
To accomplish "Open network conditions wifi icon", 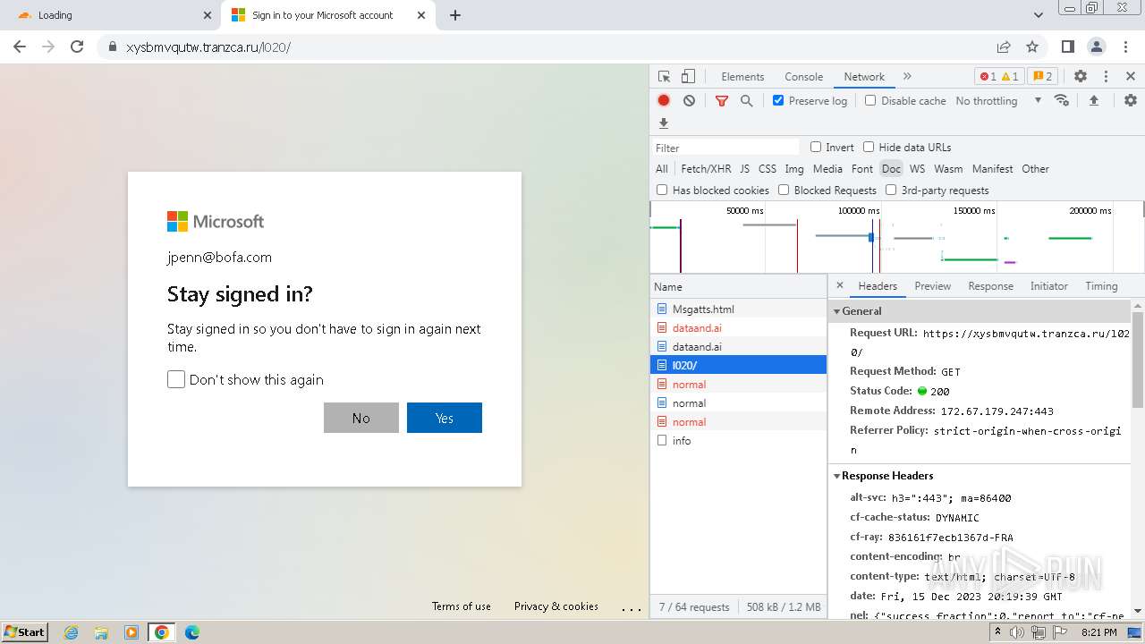I will pos(1062,100).
